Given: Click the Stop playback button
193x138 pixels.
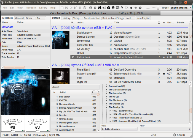Looking at the screenshot, I should pos(62,8).
